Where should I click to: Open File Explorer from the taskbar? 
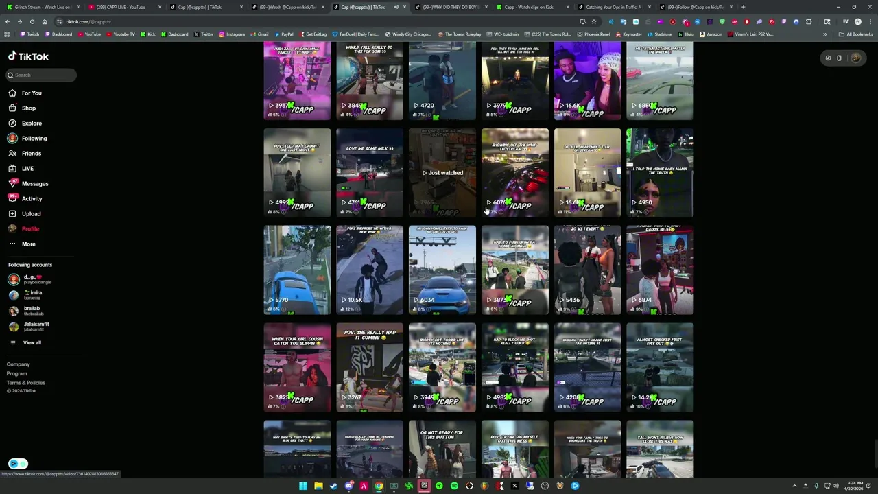point(318,486)
